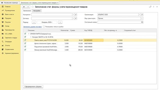This screenshot has width=160, height=90.
Task: Select sum cell 280,00
Action: click(x=76, y=50)
